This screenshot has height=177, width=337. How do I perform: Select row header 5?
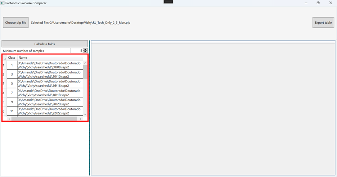pos(5,102)
